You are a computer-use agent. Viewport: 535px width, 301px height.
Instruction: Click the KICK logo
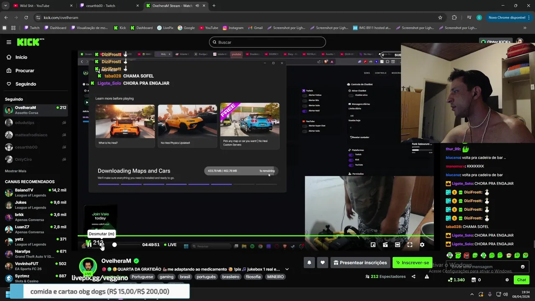[x=30, y=42]
